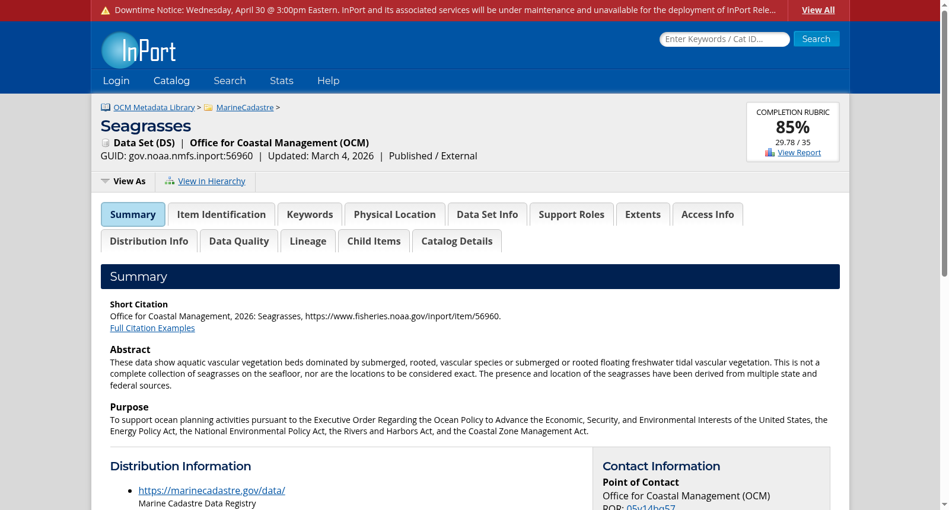Open the Physical Location tab
Screen dimensions: 949x510
[394, 214]
